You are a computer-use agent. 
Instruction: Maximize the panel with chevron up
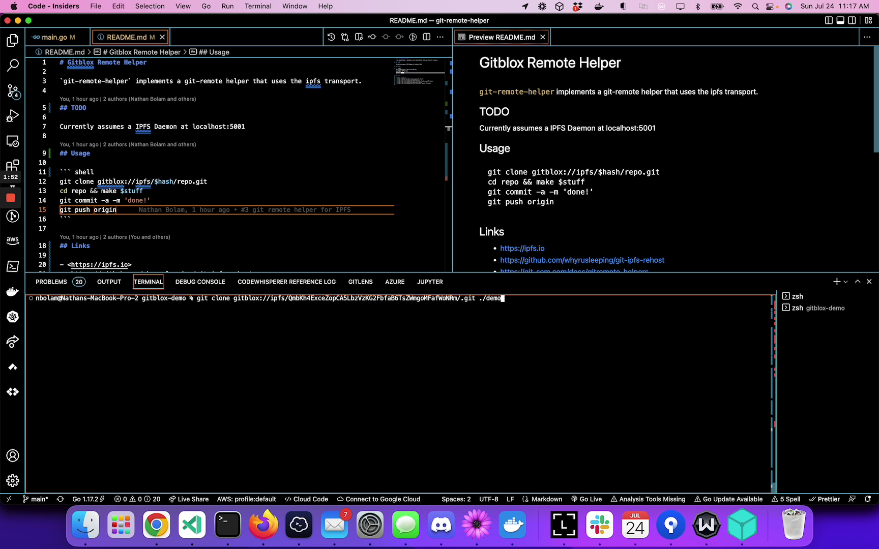pos(858,282)
